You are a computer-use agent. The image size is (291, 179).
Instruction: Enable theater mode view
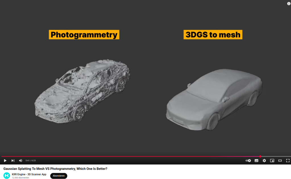click(x=280, y=161)
